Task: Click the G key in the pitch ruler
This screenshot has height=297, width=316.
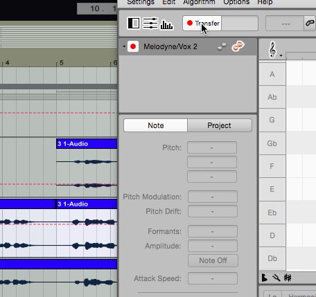Action: tap(272, 120)
